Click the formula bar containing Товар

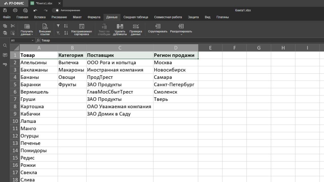click(x=182, y=40)
